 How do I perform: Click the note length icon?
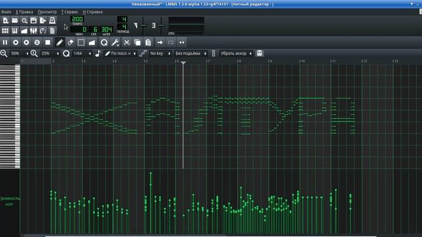98,53
